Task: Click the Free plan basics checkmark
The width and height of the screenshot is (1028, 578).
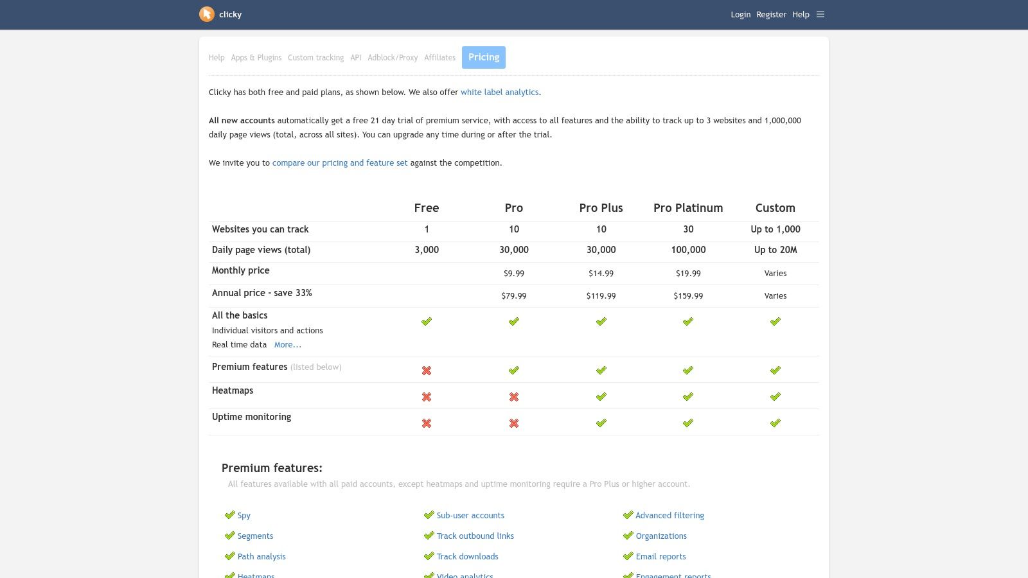Action: 427,322
